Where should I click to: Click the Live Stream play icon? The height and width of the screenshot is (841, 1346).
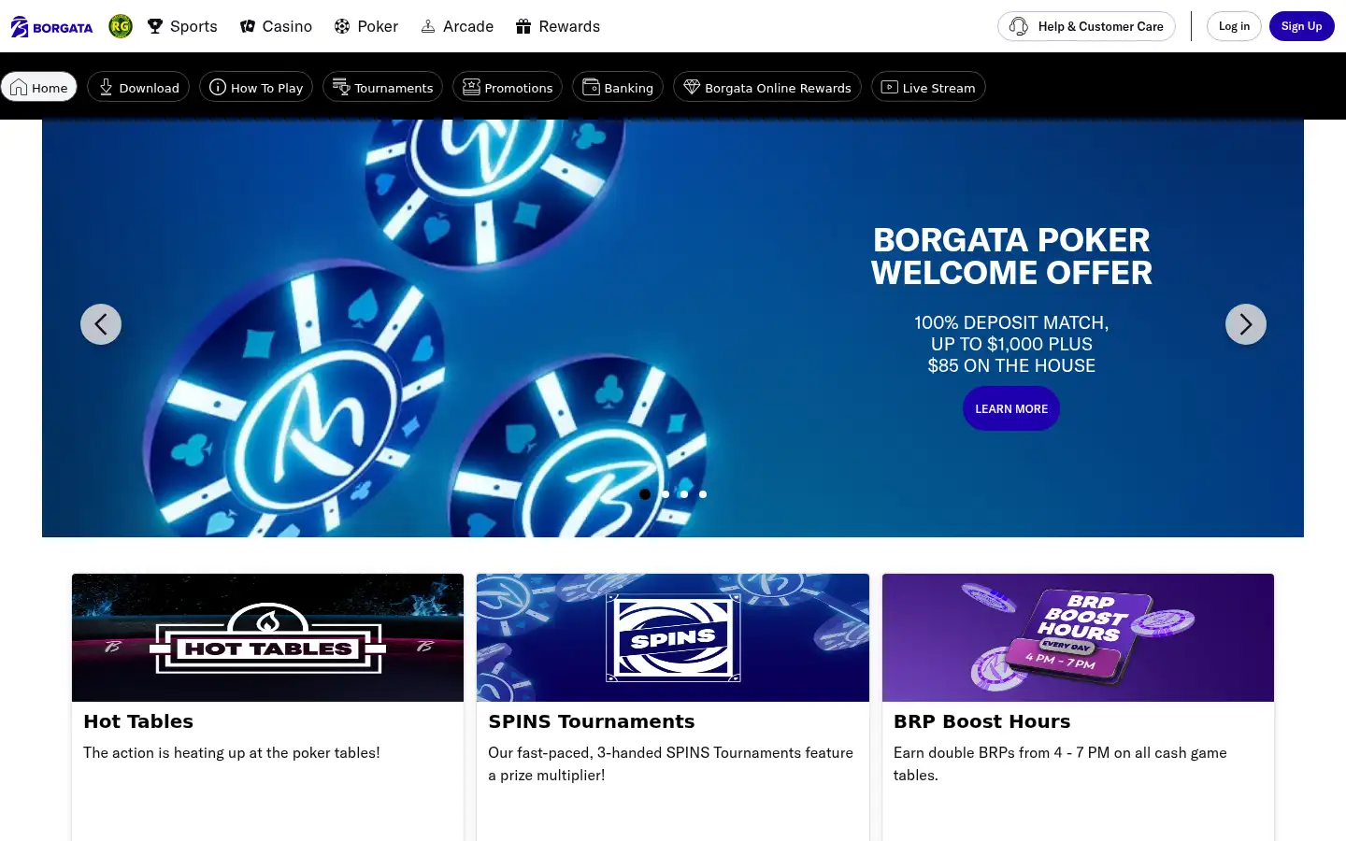(x=890, y=87)
